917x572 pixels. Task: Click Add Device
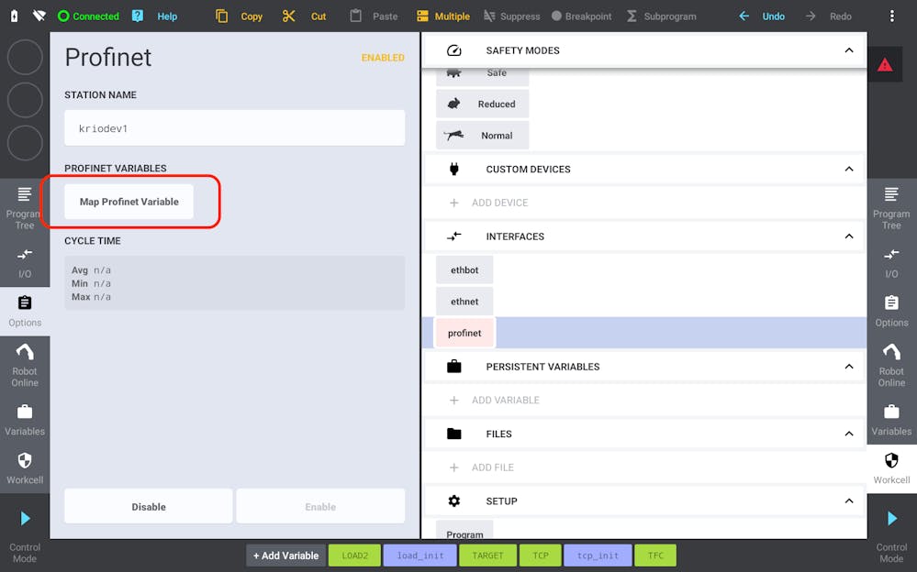488,203
